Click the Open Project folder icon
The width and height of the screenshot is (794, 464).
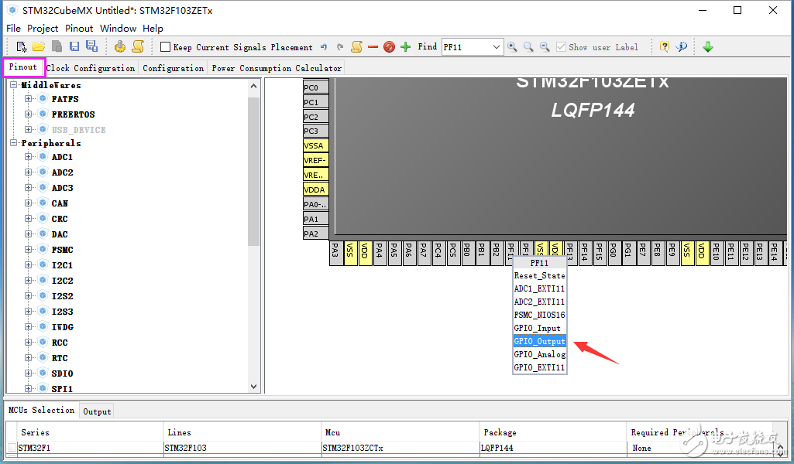[x=39, y=47]
